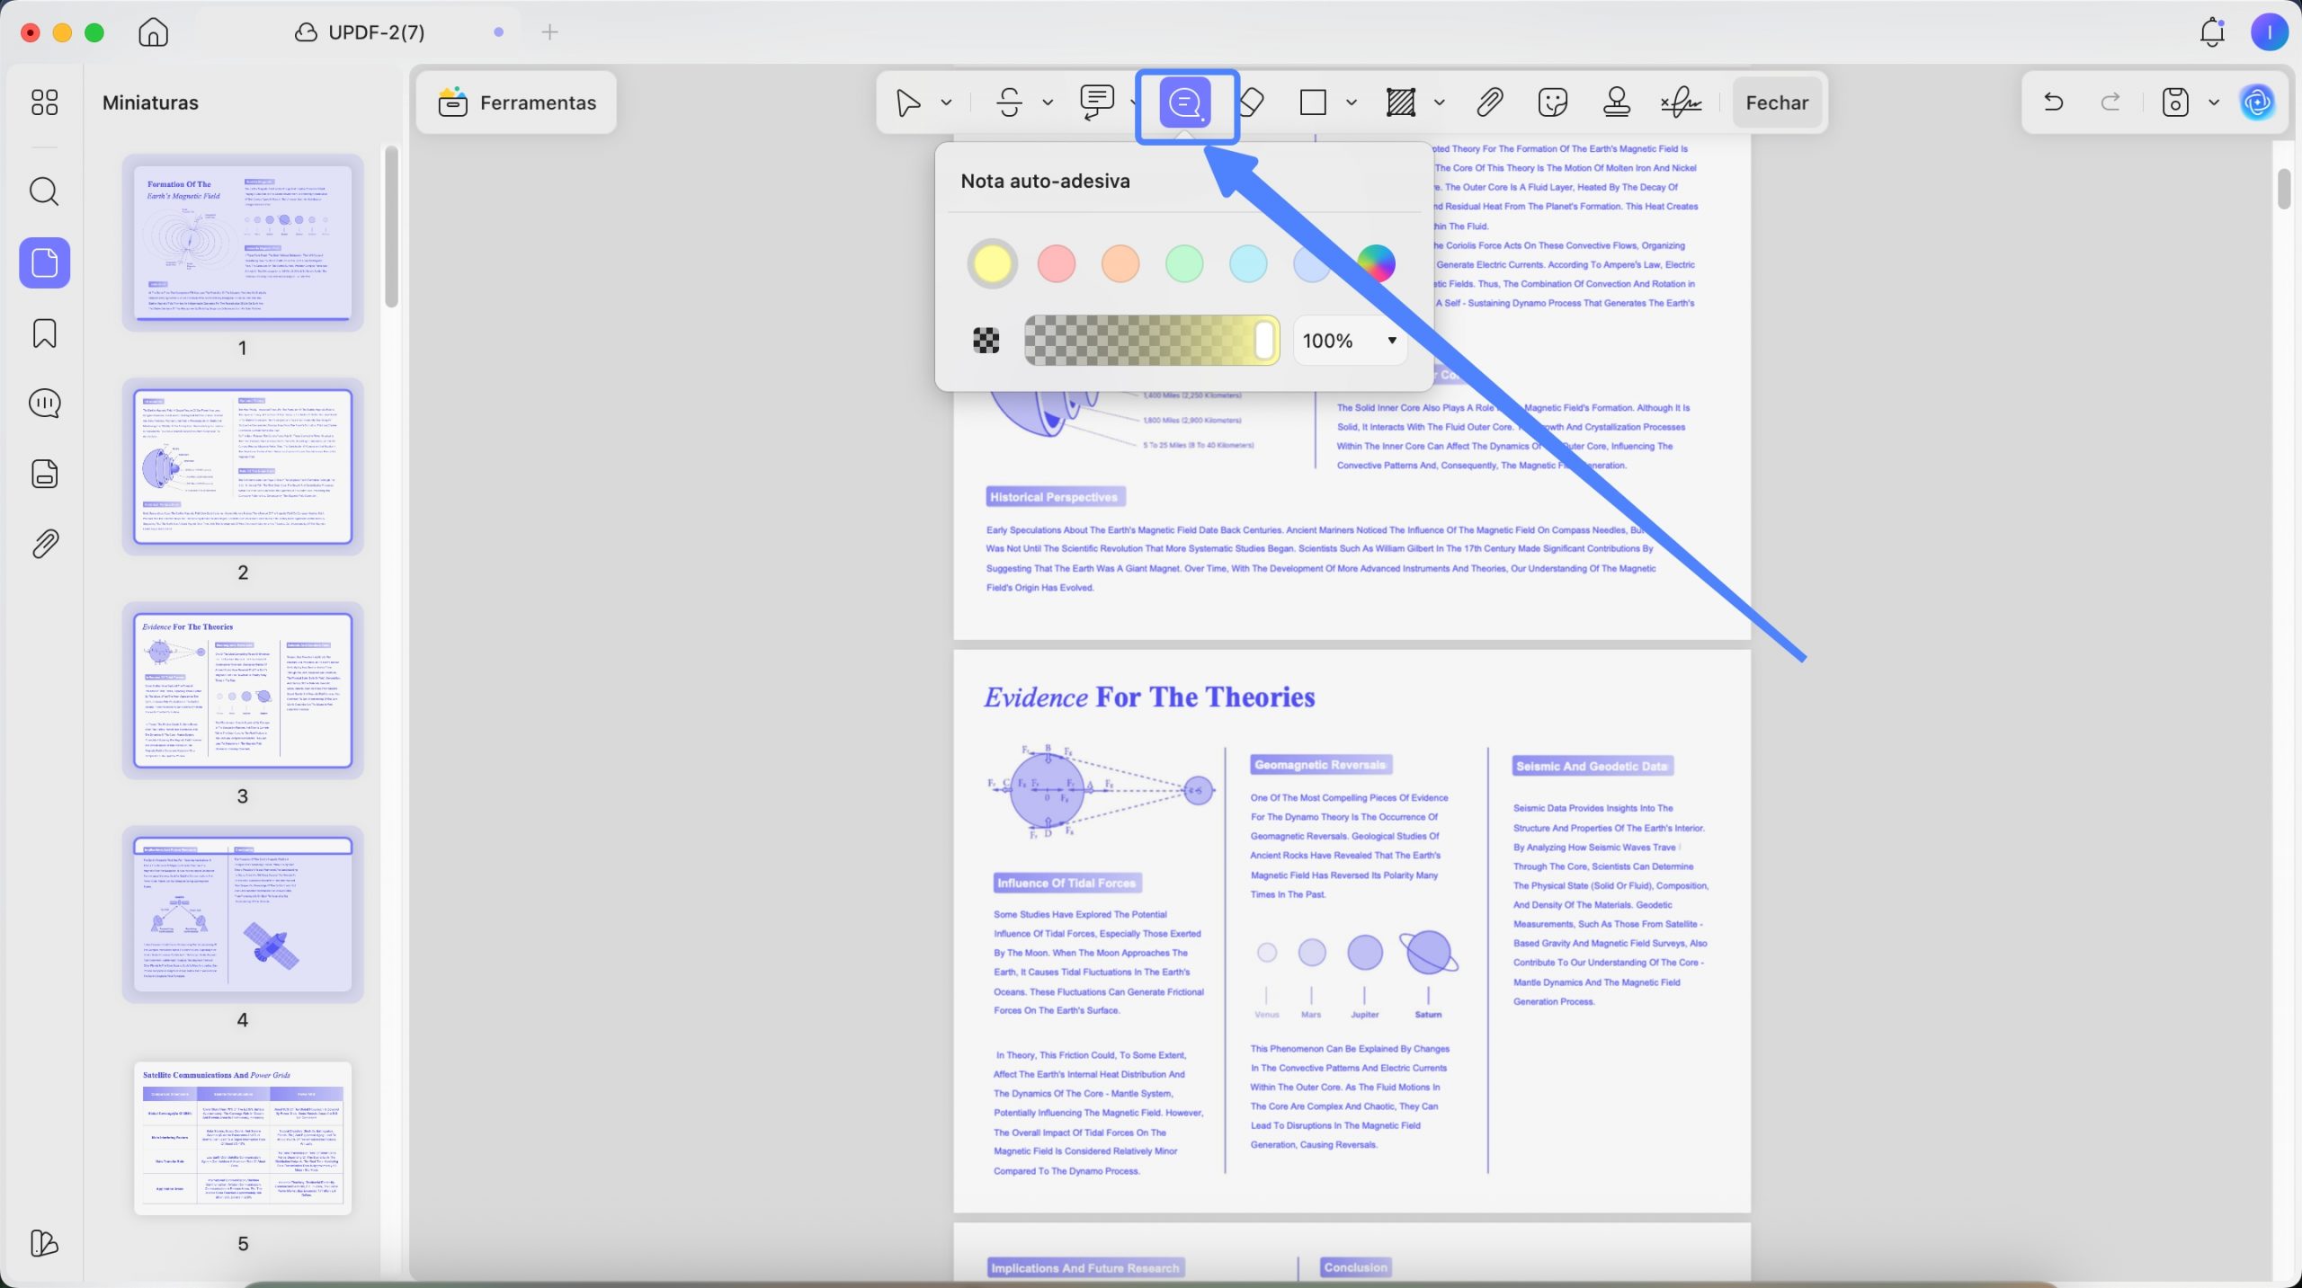Select the thumbnails panel icon
Screen dimensions: 2302x1288
coord(44,262)
